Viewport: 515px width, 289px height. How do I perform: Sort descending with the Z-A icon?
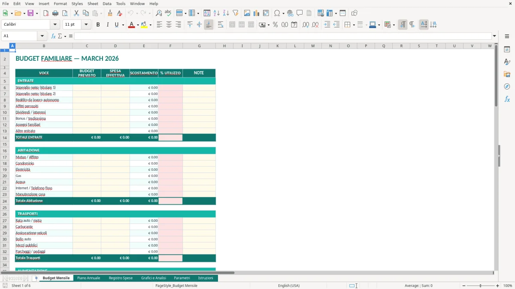point(226,13)
